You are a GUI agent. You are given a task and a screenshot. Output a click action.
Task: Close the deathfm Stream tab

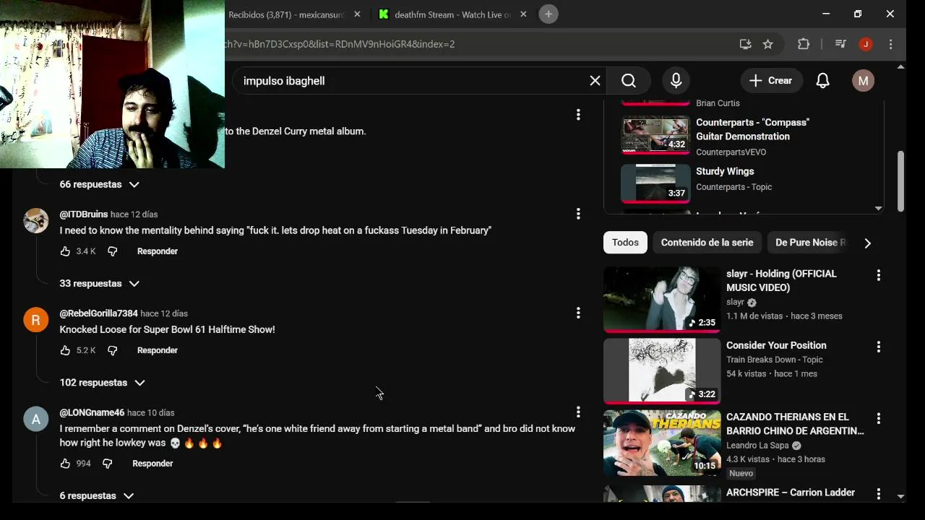(x=523, y=14)
